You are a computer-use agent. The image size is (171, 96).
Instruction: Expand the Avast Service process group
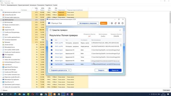pyautogui.click(x=1, y=27)
